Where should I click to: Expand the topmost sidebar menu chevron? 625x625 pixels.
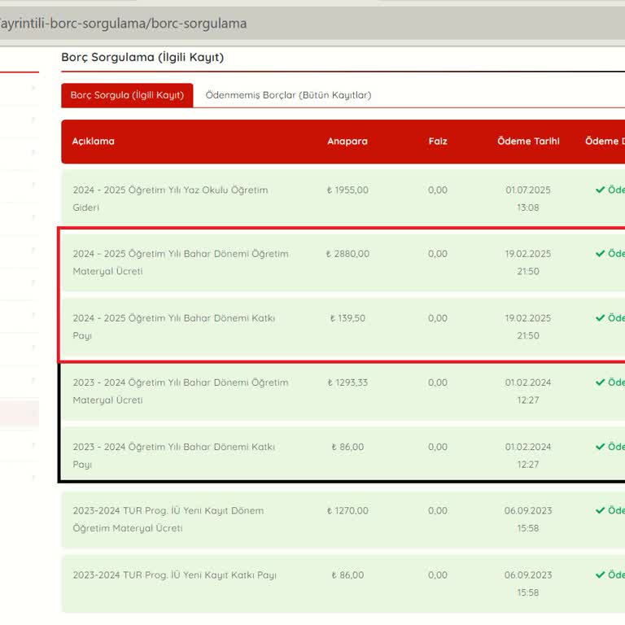point(33,88)
